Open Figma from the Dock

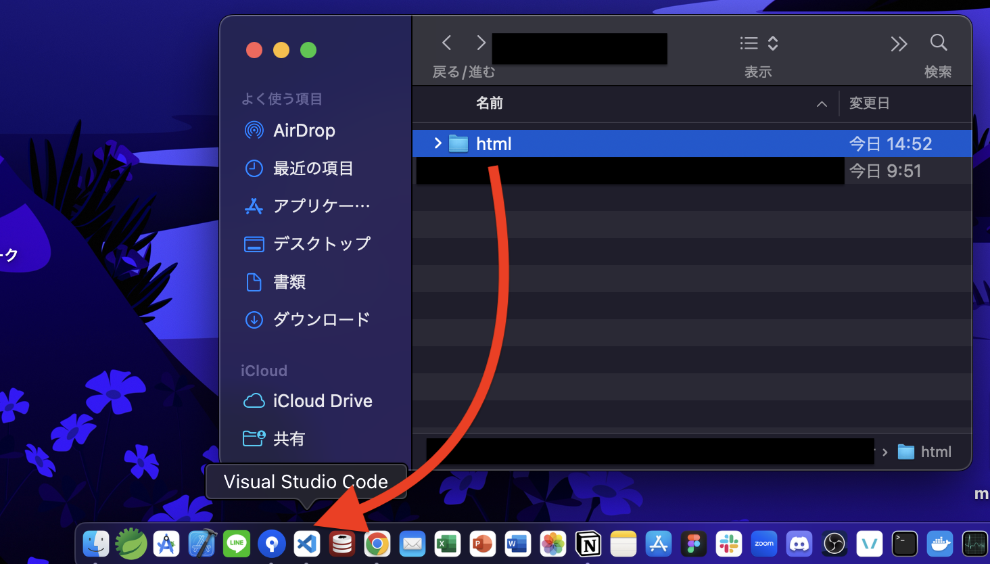(x=693, y=544)
